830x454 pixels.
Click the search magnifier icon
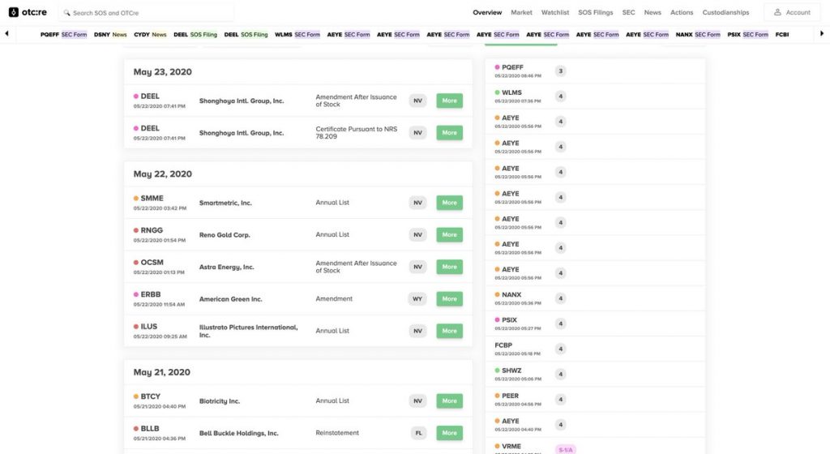tap(66, 13)
